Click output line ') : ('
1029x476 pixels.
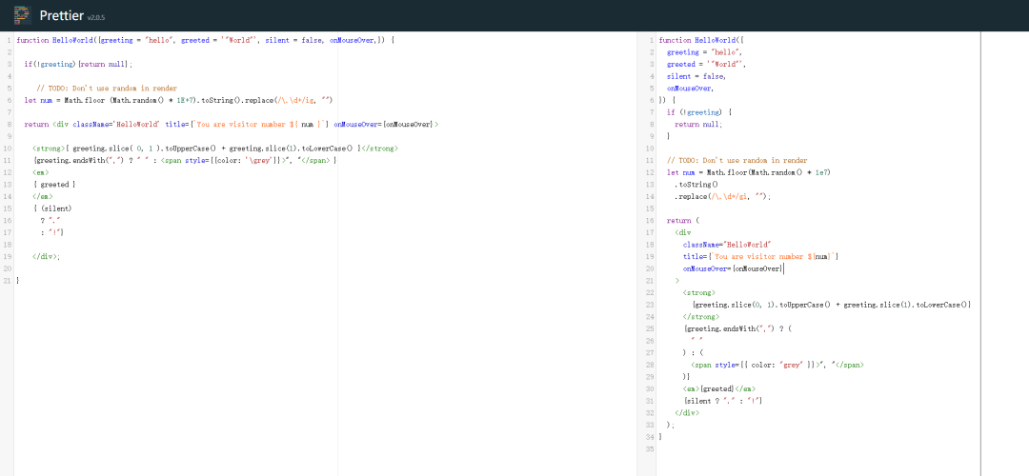click(693, 352)
